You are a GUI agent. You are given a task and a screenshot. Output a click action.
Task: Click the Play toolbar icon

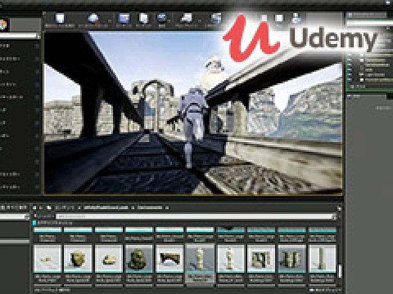[x=279, y=18]
